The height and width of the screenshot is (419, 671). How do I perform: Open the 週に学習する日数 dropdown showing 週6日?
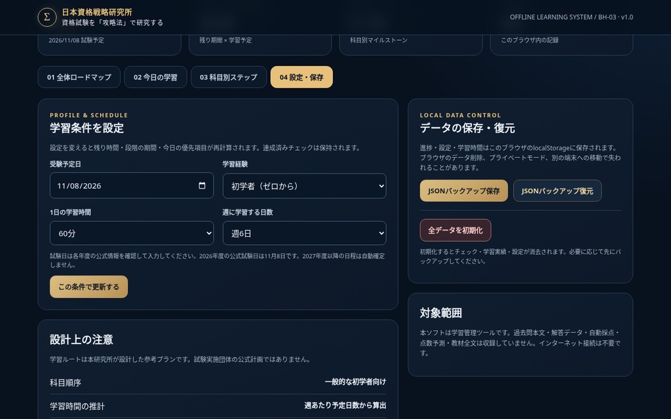304,234
